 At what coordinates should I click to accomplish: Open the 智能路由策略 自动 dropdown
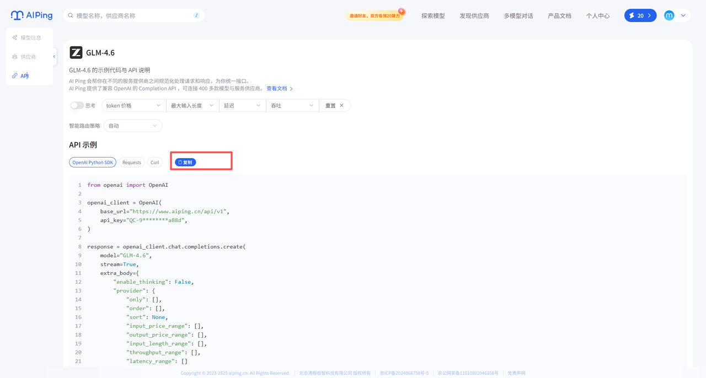point(133,126)
